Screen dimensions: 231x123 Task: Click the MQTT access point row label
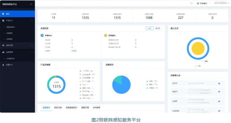pos(175,92)
